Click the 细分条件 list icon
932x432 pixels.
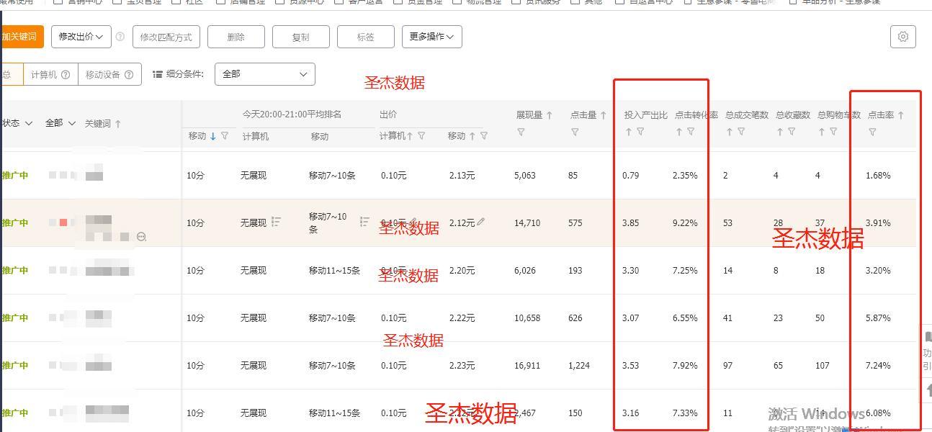(x=157, y=73)
